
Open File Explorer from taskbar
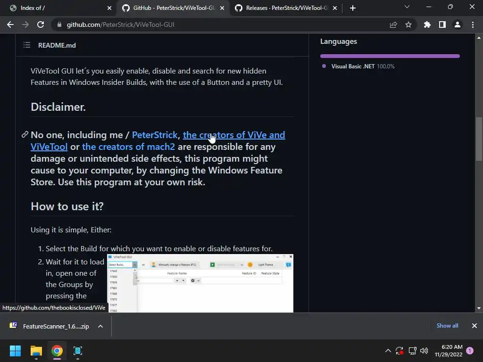(36, 351)
